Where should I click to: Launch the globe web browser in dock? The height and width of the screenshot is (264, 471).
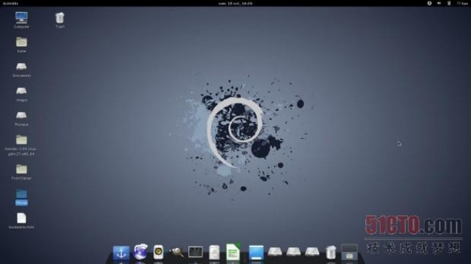[140, 252]
